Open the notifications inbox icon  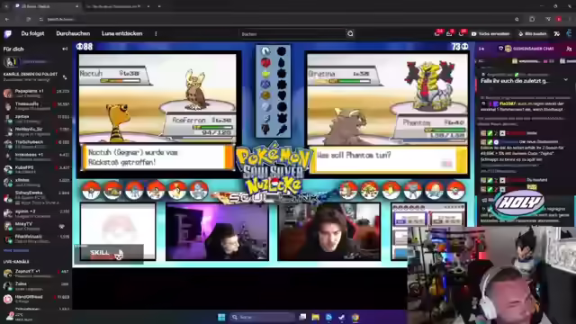tap(449, 34)
